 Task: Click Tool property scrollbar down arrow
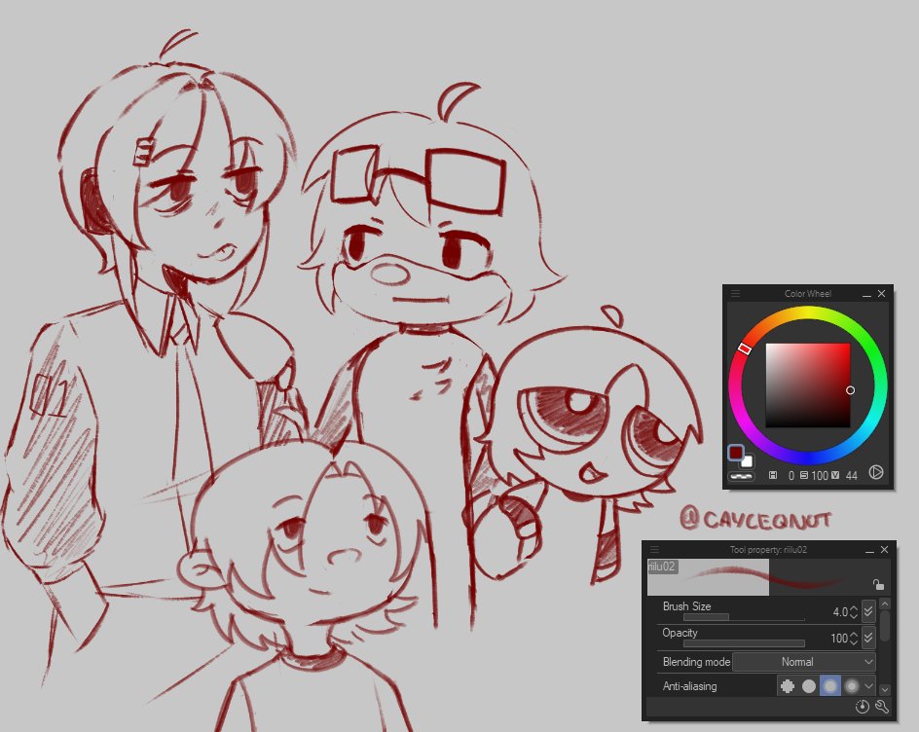(x=884, y=690)
